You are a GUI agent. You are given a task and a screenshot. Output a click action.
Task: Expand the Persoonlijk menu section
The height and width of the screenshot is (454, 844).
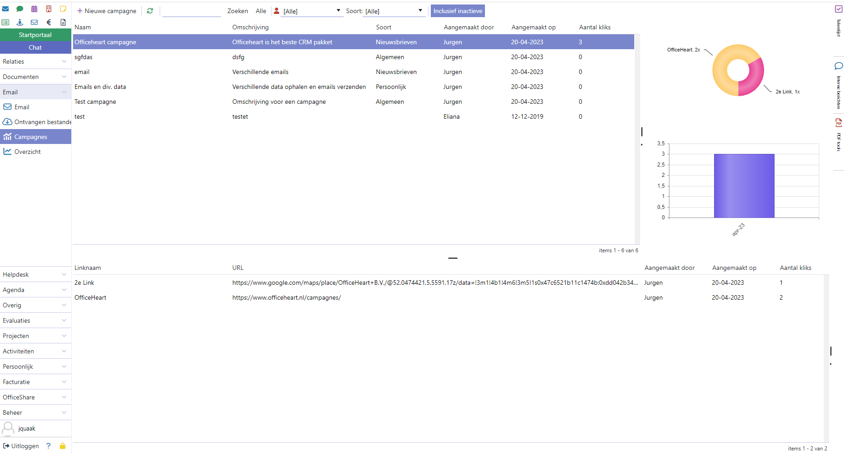tap(36, 366)
